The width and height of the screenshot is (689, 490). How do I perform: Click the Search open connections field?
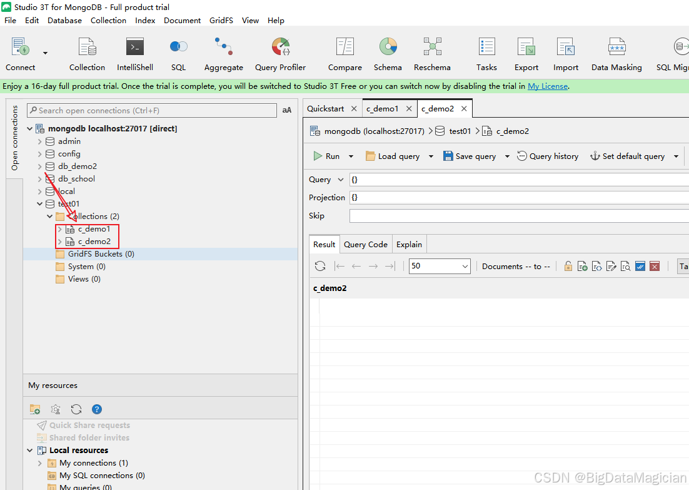(152, 110)
